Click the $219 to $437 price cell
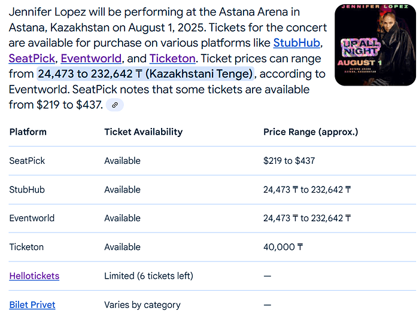This screenshot has width=419, height=311. click(289, 161)
